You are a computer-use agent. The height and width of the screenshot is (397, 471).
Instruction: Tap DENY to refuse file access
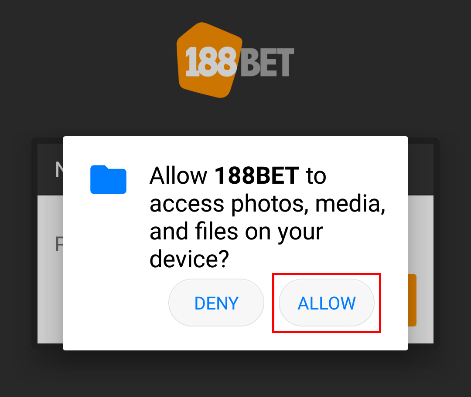[x=216, y=303]
